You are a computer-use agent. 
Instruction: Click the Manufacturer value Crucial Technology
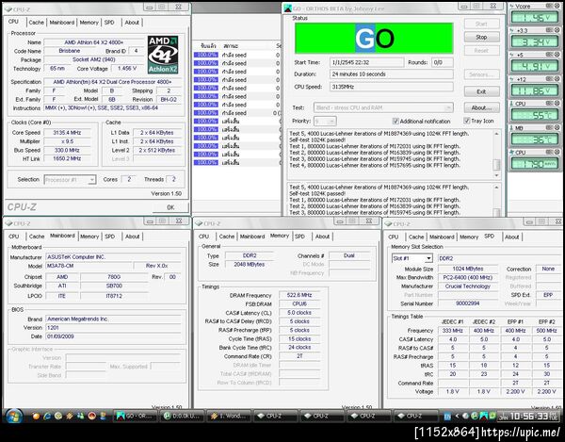pos(468,286)
